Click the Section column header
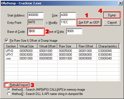The image size is (124, 99). pos(11,46)
